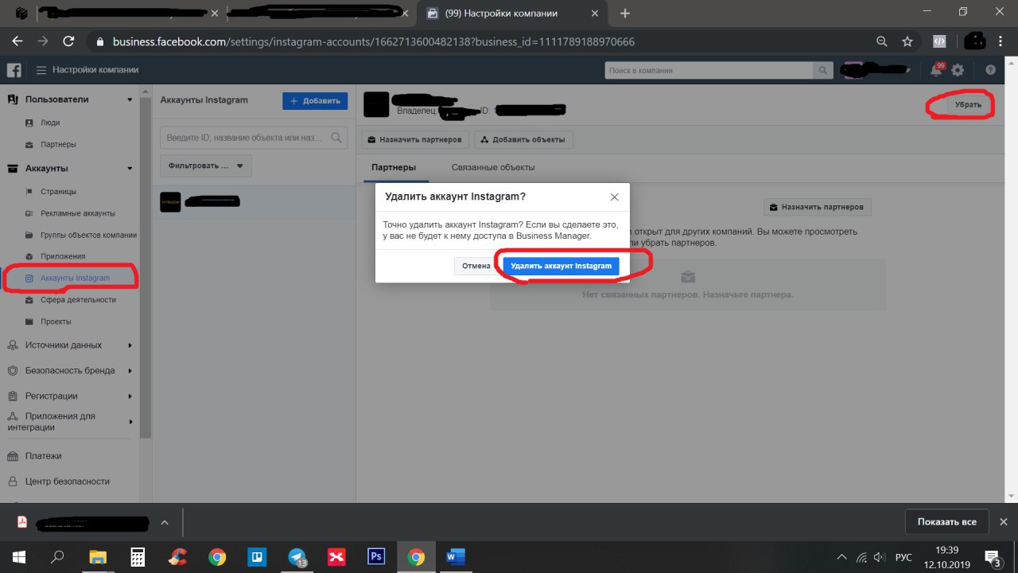Click the Убрать button
The image size is (1018, 573).
968,104
